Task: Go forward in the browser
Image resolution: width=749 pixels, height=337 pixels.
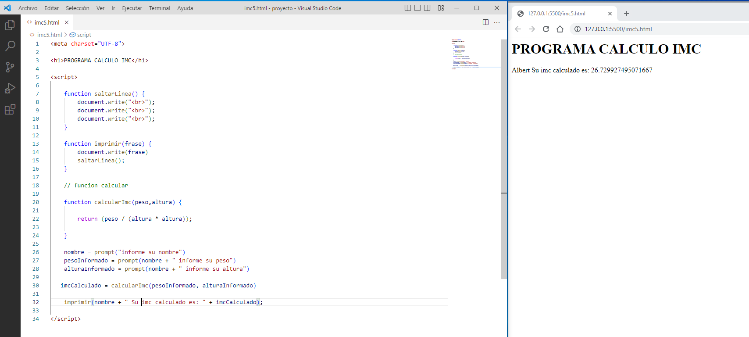Action: (x=532, y=29)
